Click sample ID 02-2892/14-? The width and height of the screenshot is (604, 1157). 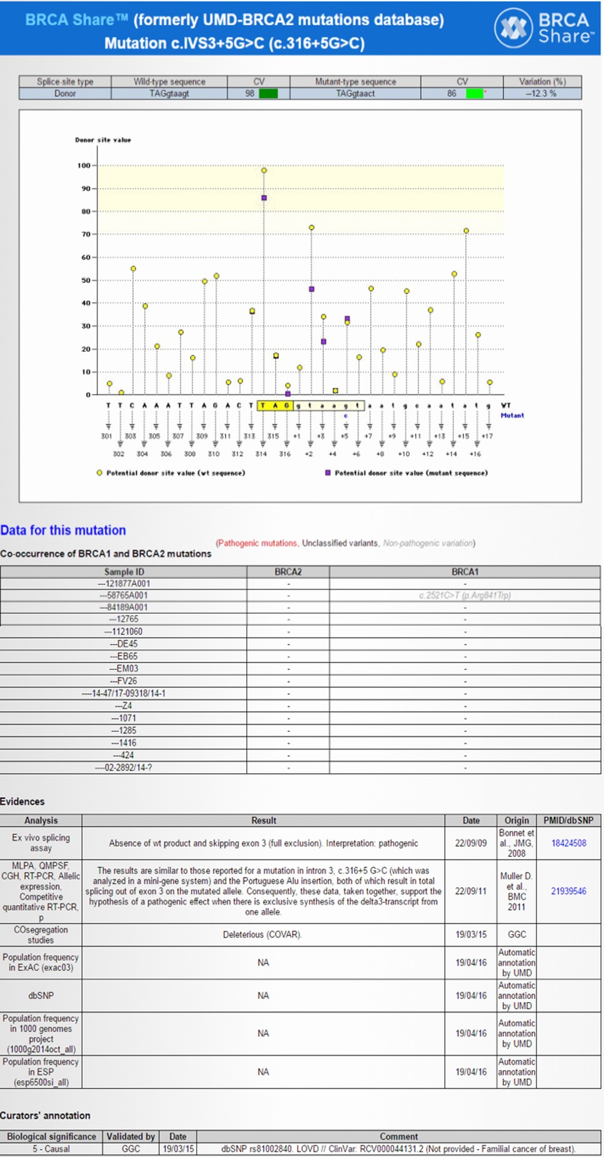124,768
